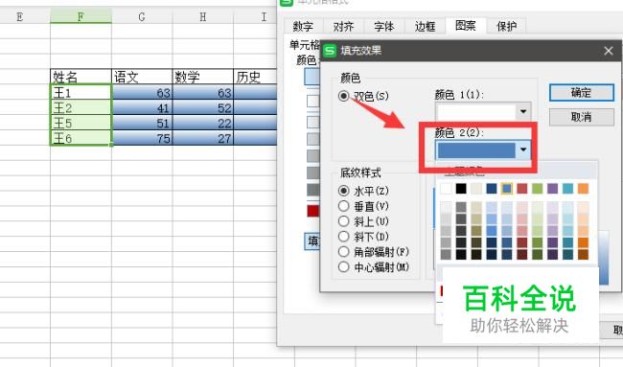Pick the purple theme color swatch

coord(553,189)
